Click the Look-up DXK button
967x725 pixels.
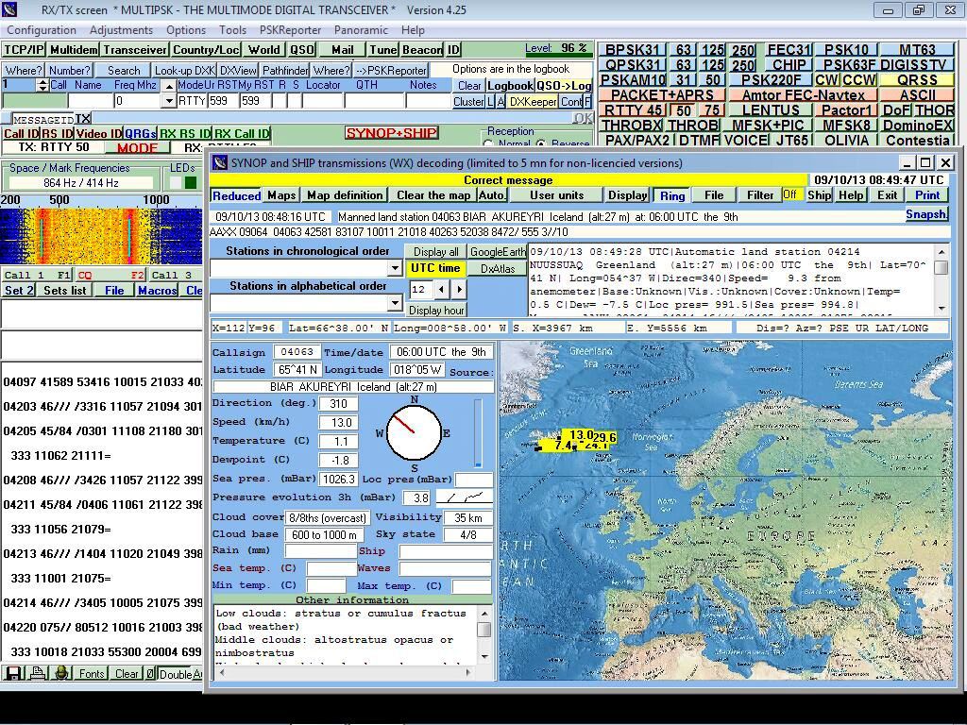coord(184,70)
